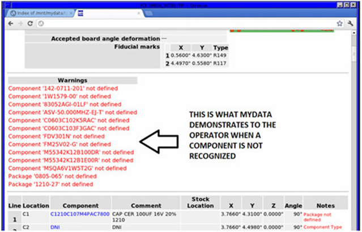Click Y value 4.4980" in row C2
The image size is (362, 232).
pyautogui.click(x=252, y=227)
